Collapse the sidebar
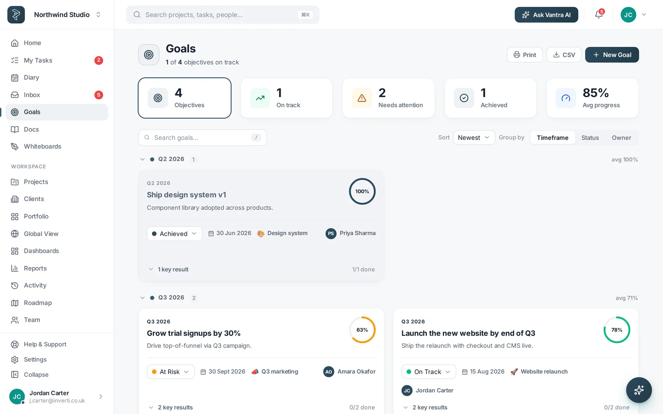This screenshot has height=414, width=663. 57,375
